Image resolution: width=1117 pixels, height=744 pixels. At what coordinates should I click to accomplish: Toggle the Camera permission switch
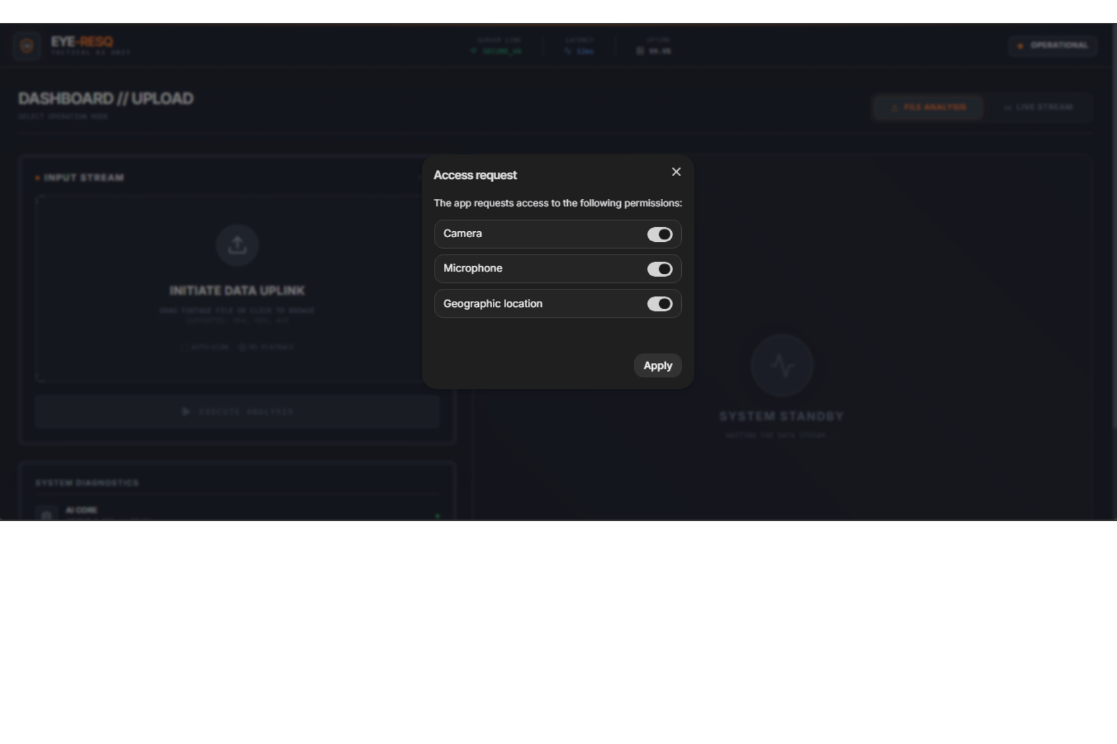[x=659, y=234]
